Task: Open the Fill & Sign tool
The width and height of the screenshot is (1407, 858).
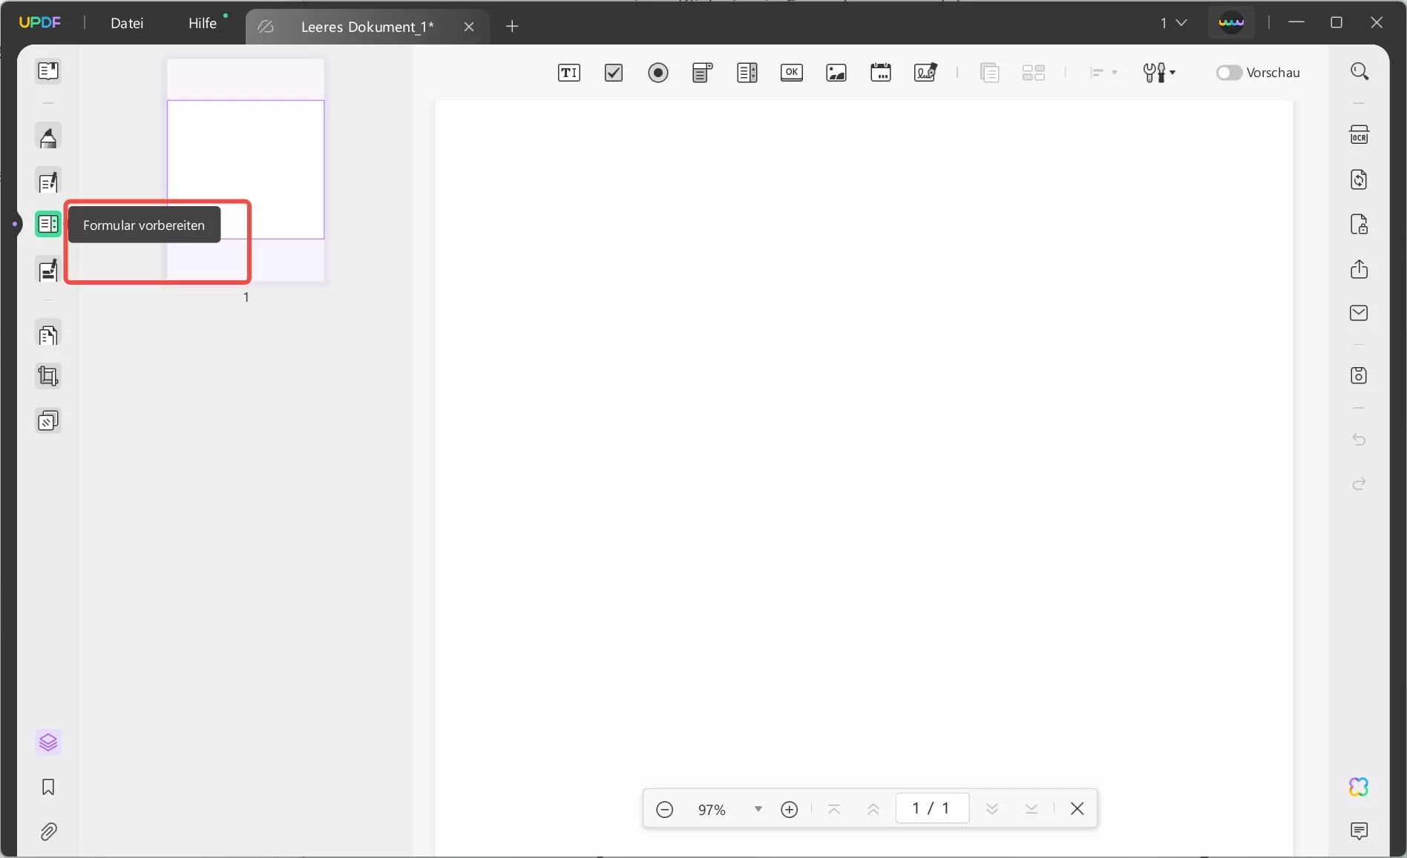Action: 48,271
